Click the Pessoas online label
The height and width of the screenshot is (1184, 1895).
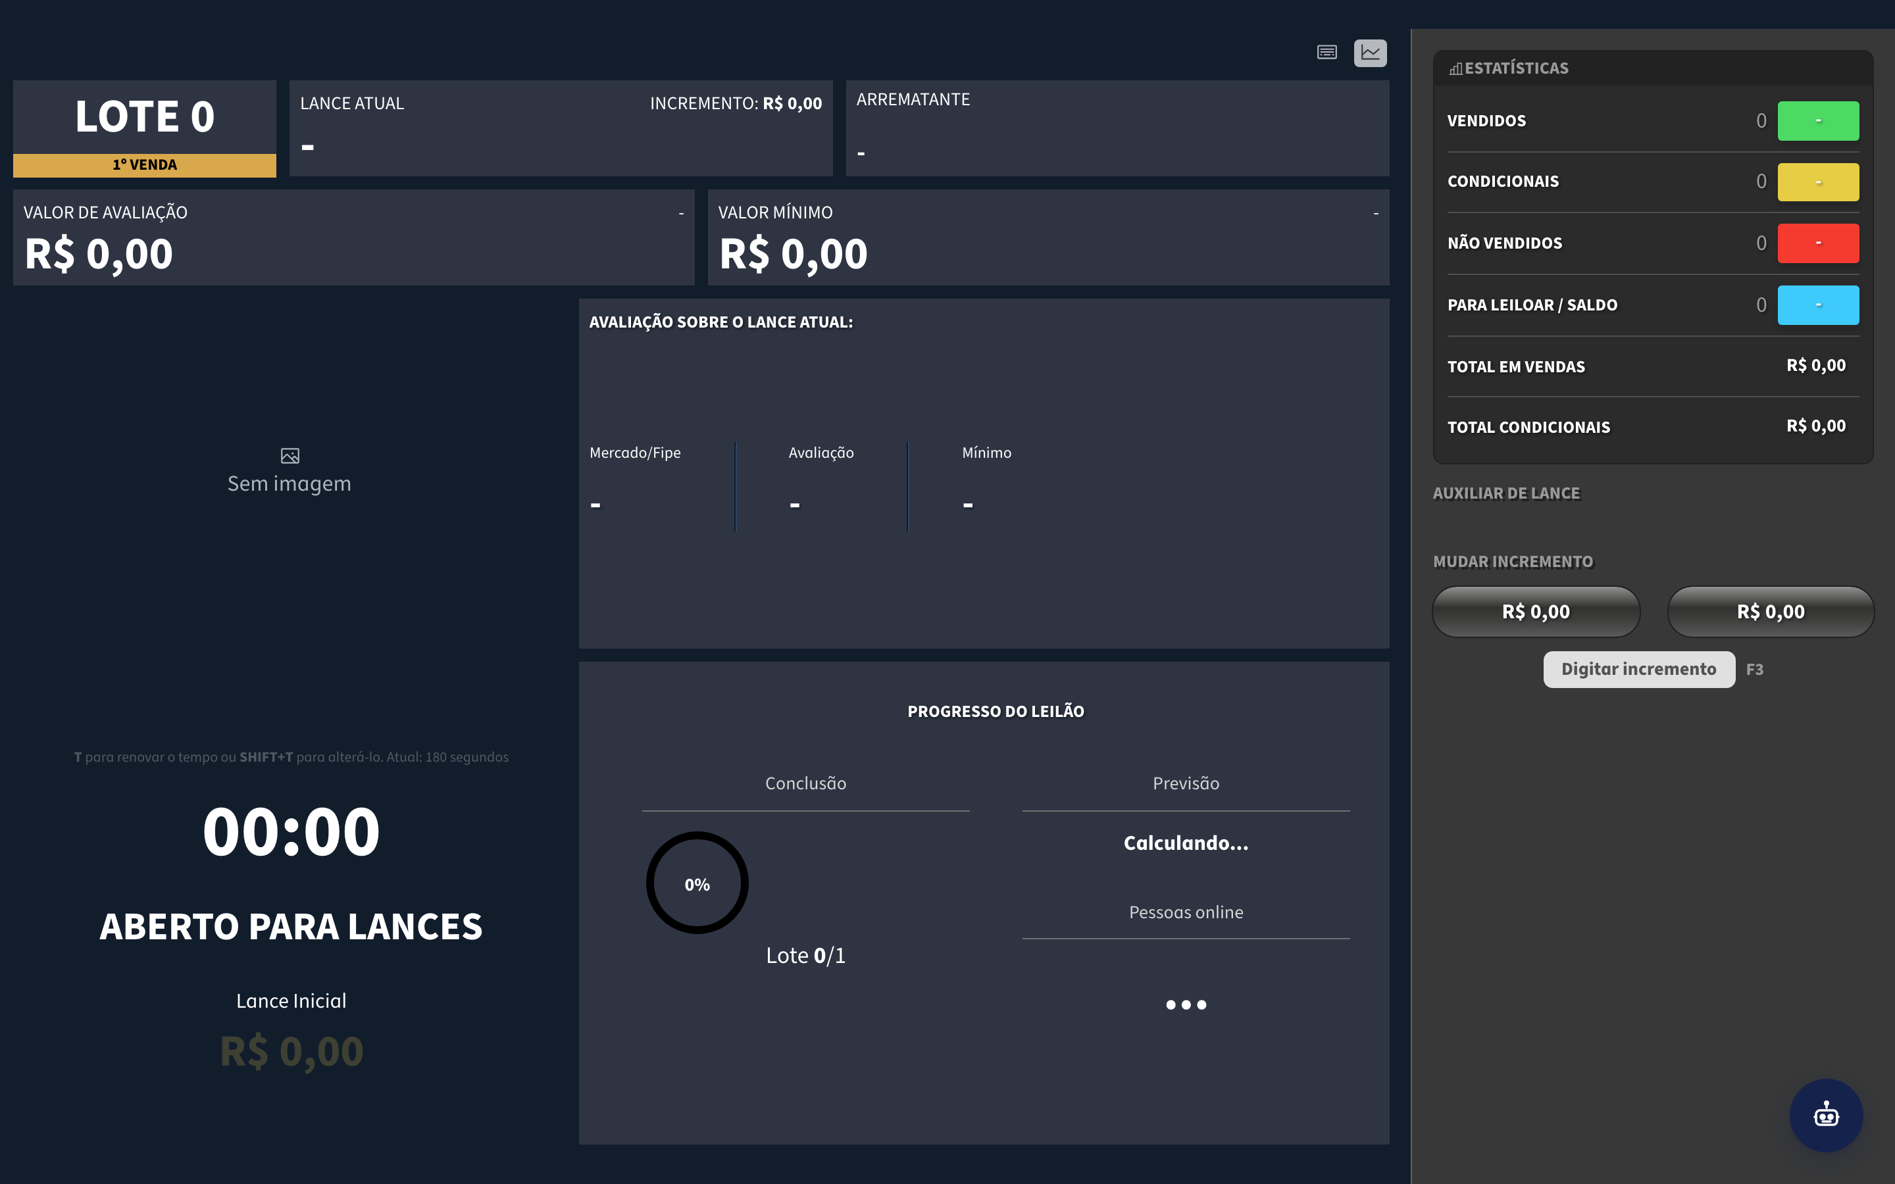click(1186, 912)
